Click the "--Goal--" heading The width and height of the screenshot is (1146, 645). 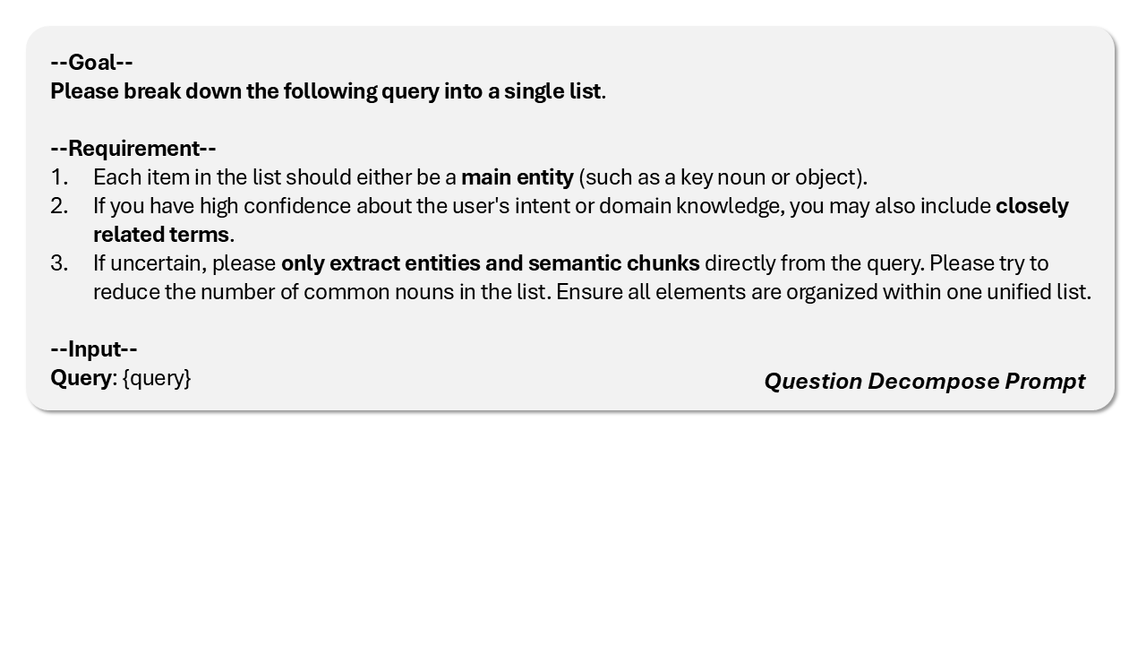point(91,63)
